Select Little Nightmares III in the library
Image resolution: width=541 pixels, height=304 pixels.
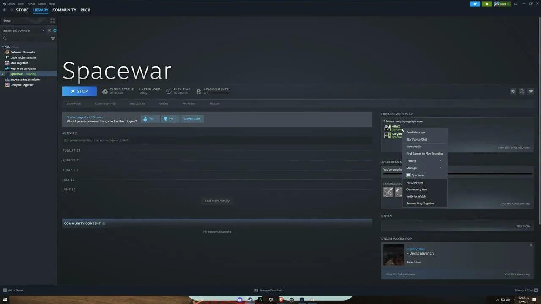coord(23,57)
